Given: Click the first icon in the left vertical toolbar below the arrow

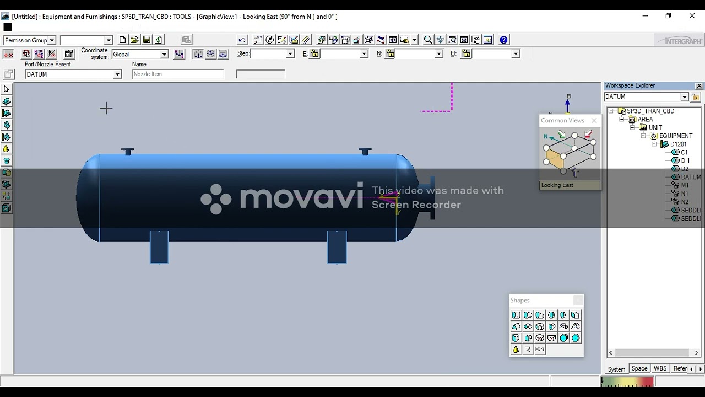Looking at the screenshot, I should 7,101.
